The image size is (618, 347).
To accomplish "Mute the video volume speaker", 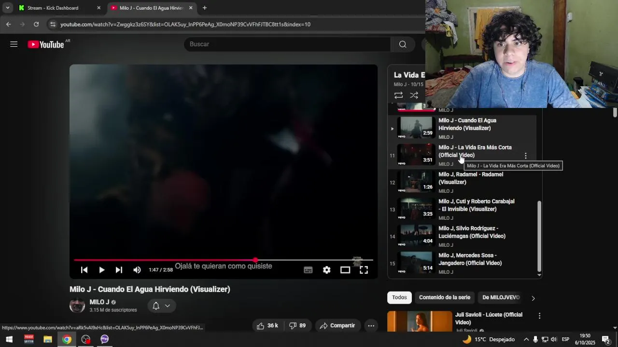I will tap(137, 270).
